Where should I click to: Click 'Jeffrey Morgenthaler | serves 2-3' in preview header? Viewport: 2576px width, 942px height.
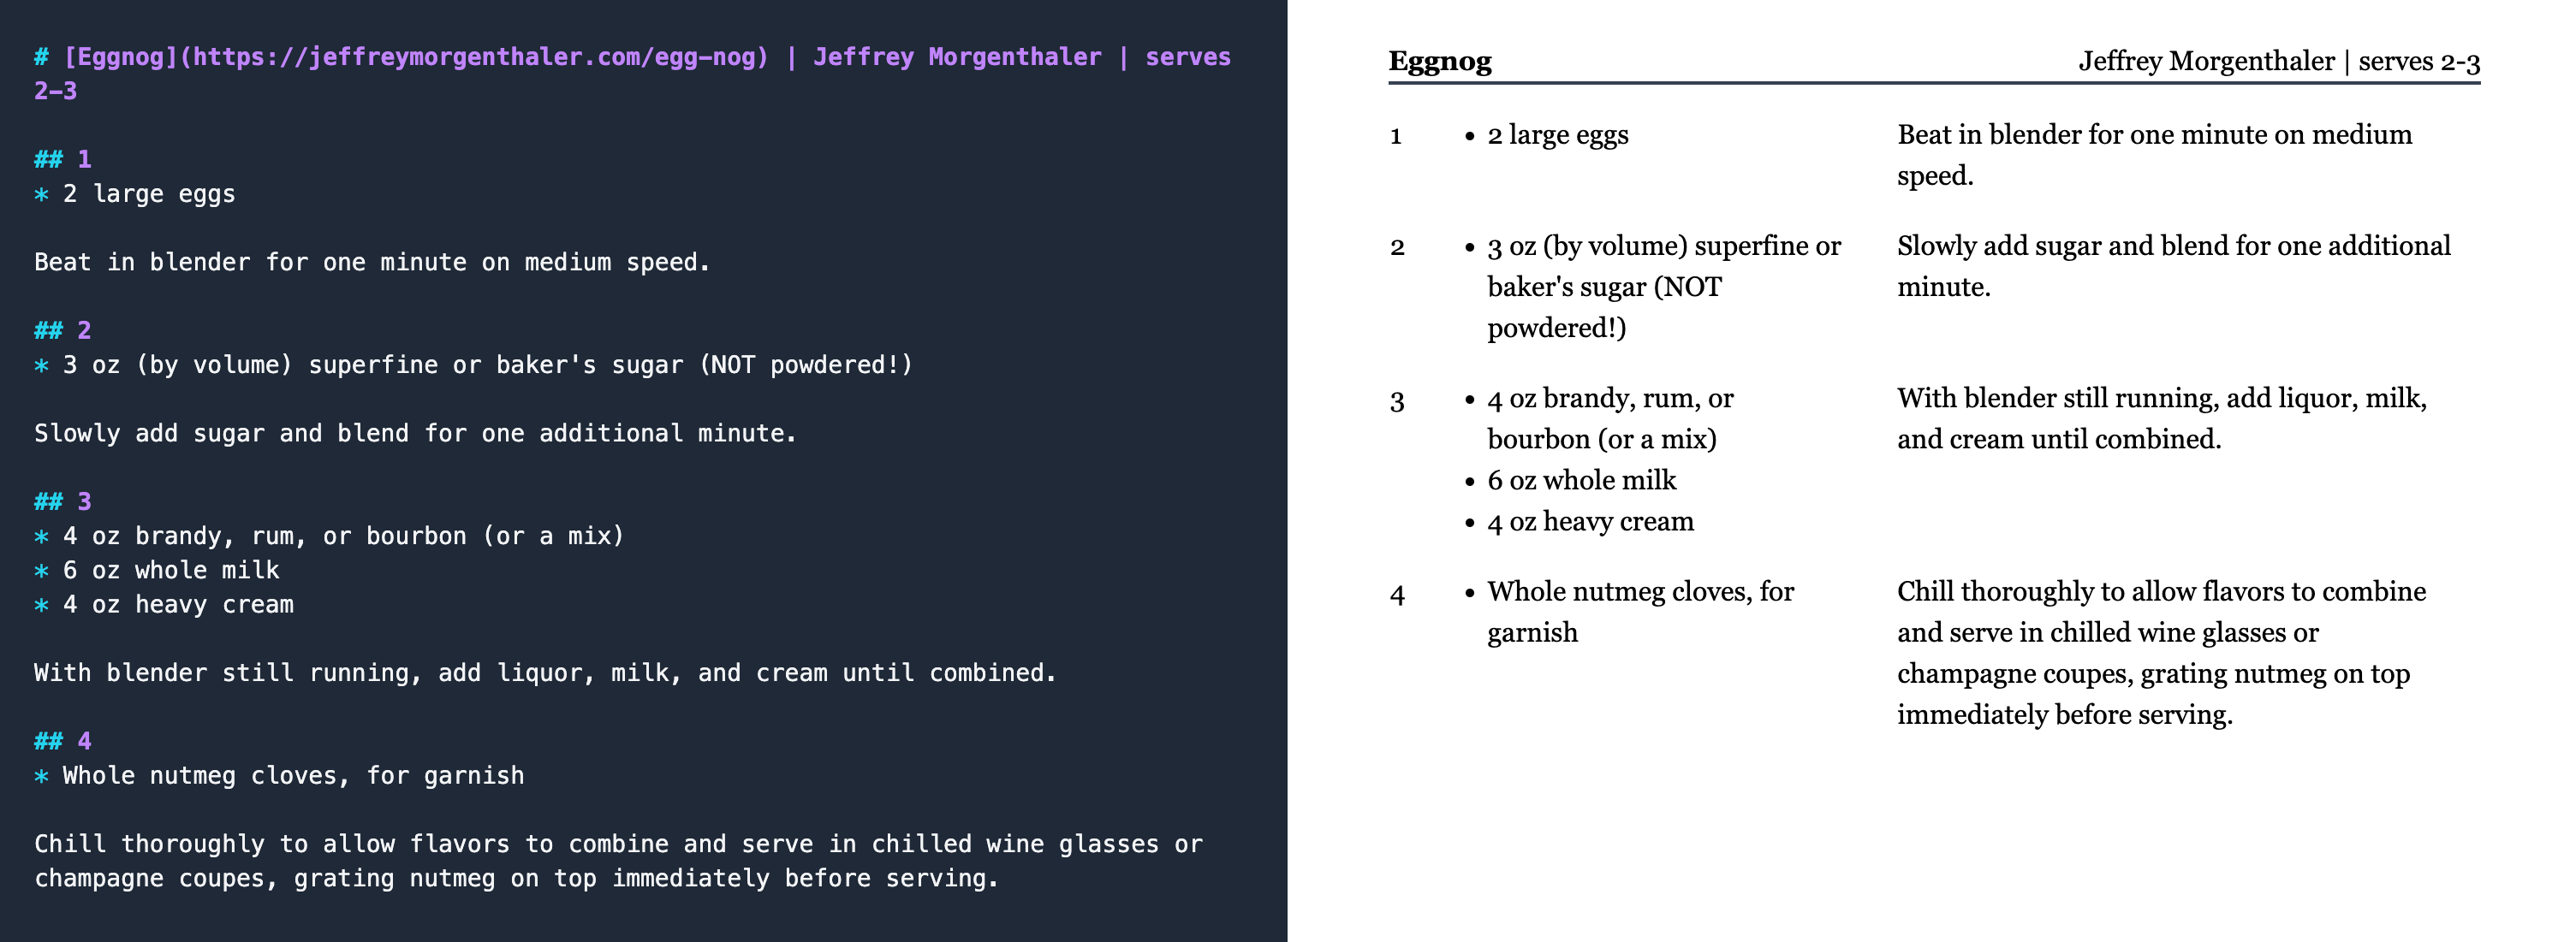pos(2279,62)
